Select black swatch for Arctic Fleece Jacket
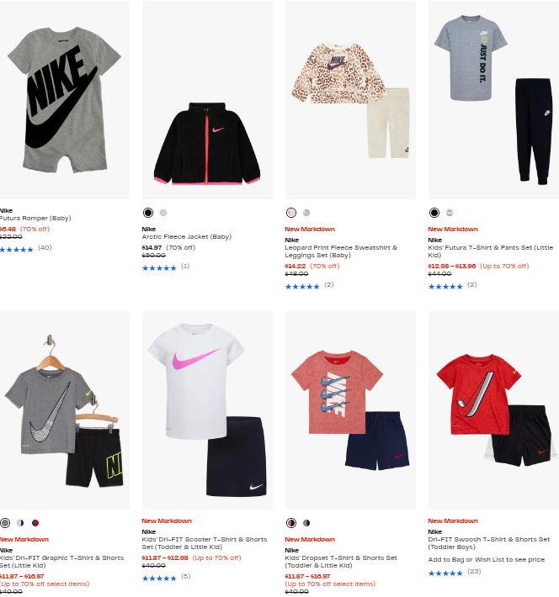559x597 pixels. [148, 213]
